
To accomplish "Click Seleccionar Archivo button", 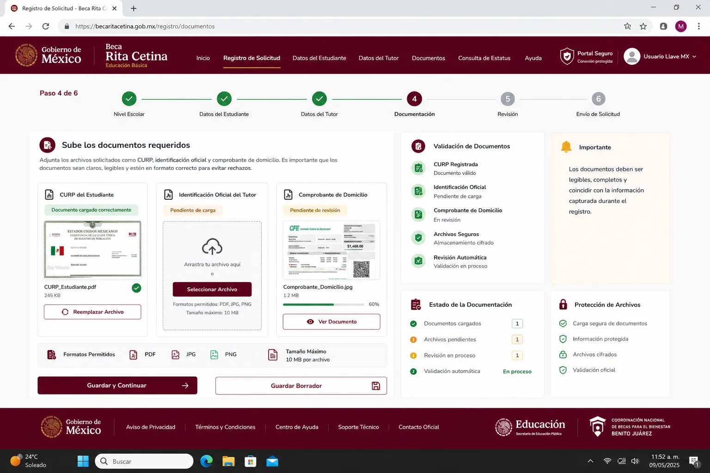I will point(212,289).
